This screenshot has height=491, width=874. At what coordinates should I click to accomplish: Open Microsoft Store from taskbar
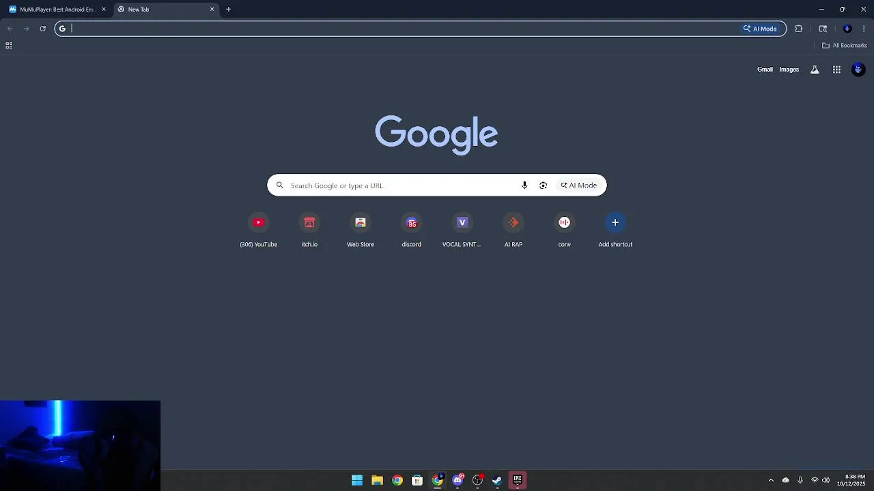[417, 480]
